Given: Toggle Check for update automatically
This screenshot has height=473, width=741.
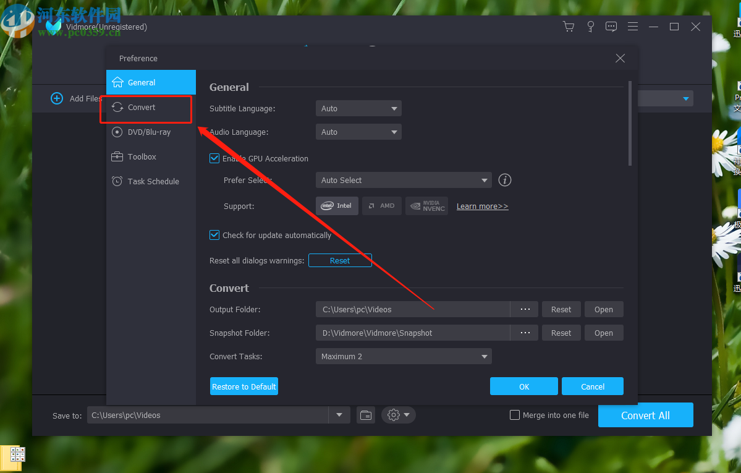Looking at the screenshot, I should click(x=214, y=235).
